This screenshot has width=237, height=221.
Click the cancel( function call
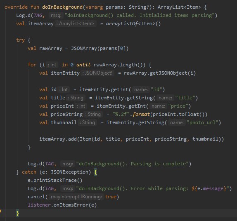(38, 197)
